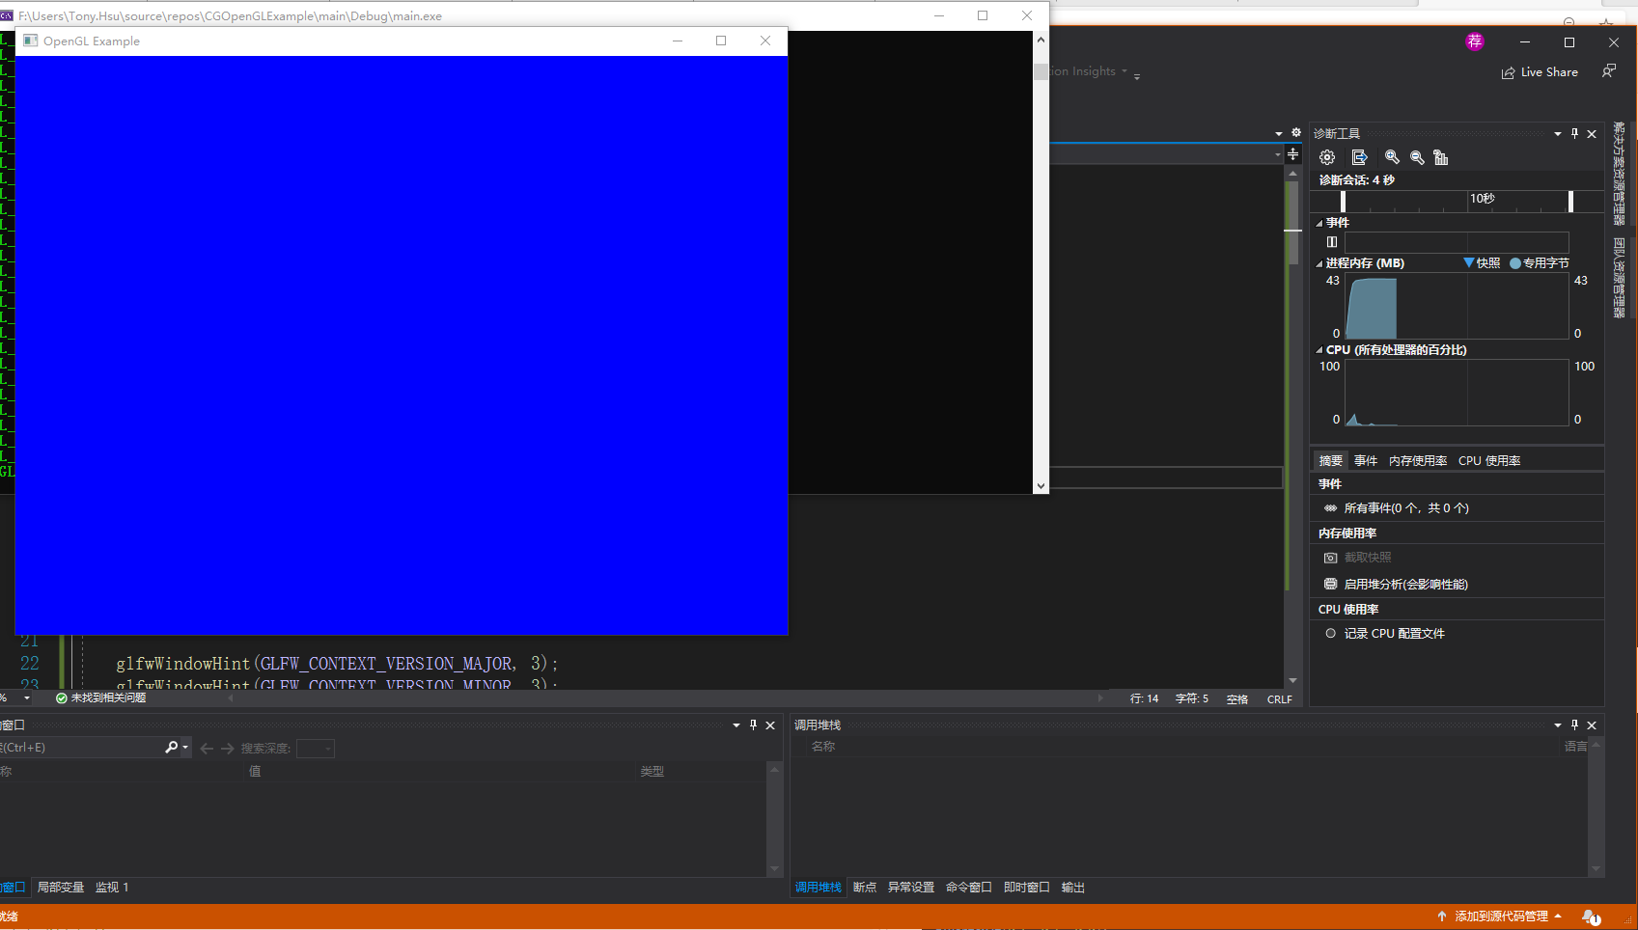The image size is (1638, 930).
Task: Click 字符: 5 column indicator
Action: (1192, 698)
